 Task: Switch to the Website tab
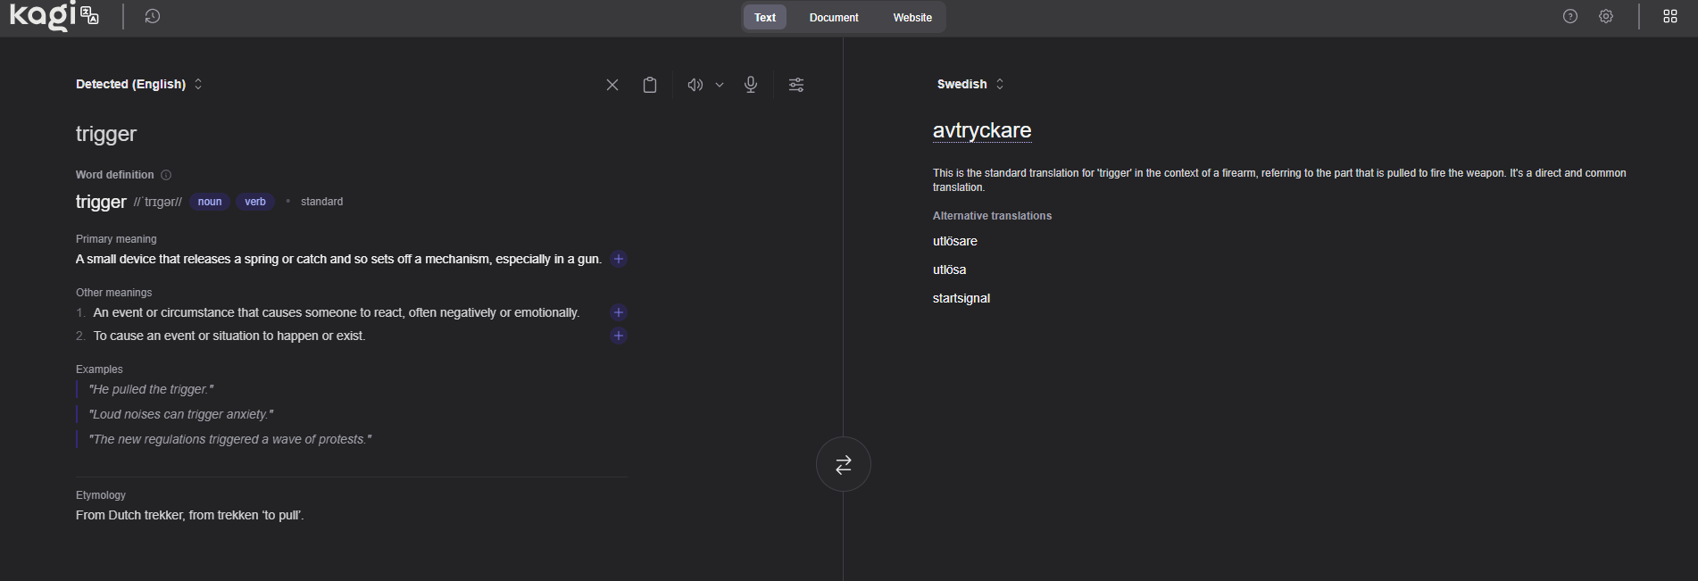coord(911,17)
